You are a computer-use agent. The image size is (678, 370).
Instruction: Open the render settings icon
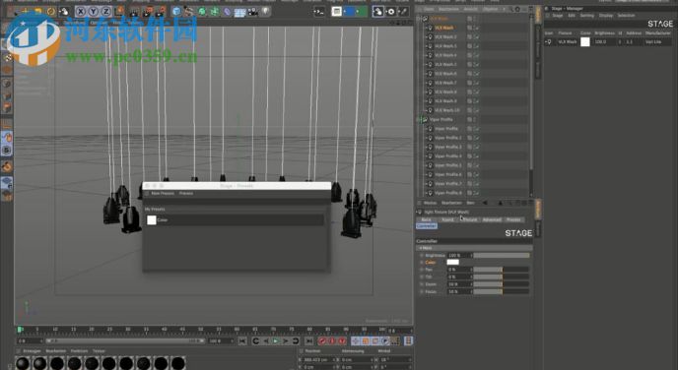point(160,12)
